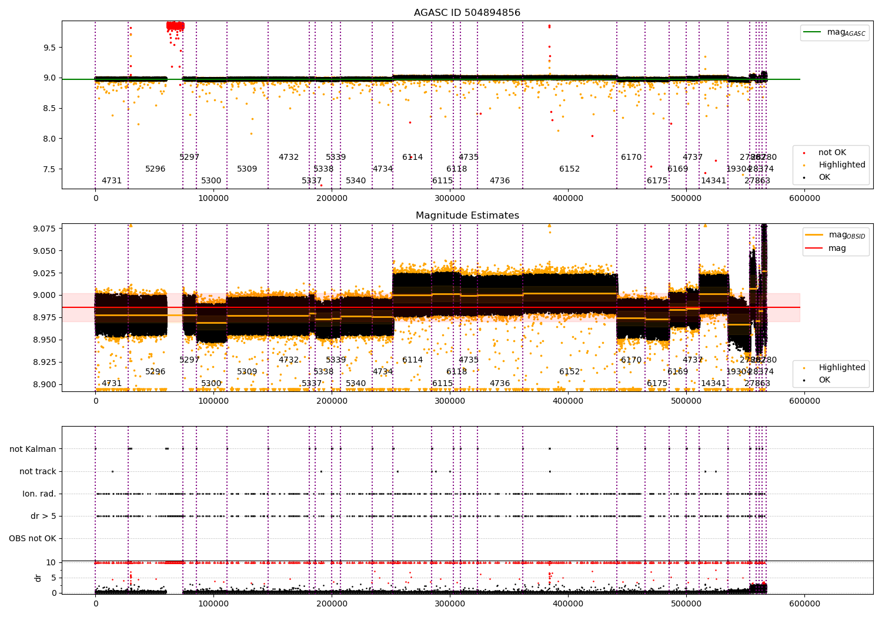This screenshot has height=617, width=882.
Task: Click OBSID label 4735 in the Magnitude Estimates plot
Action: pos(469,360)
